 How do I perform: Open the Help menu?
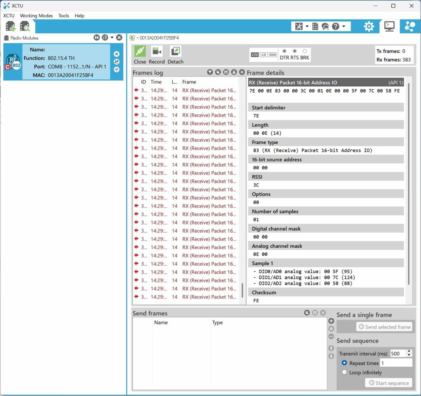coord(79,16)
